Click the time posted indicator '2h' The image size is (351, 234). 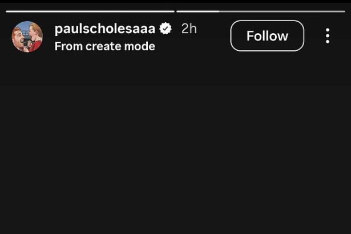(189, 29)
